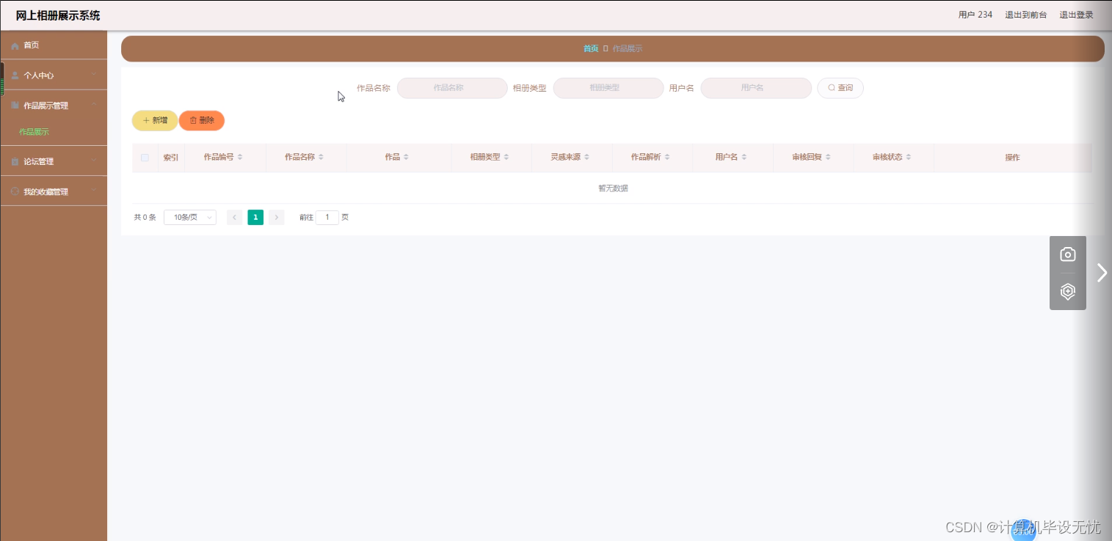Sort by 用户名 column arrows
The image size is (1112, 541).
tap(744, 158)
